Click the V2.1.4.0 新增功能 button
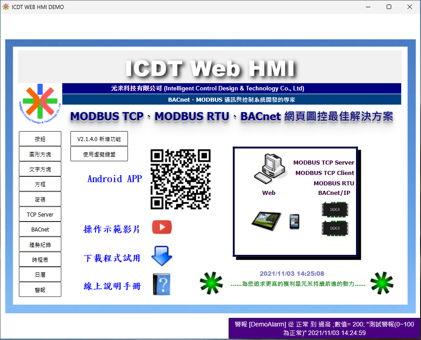Image resolution: width=421 pixels, height=340 pixels. [99, 139]
